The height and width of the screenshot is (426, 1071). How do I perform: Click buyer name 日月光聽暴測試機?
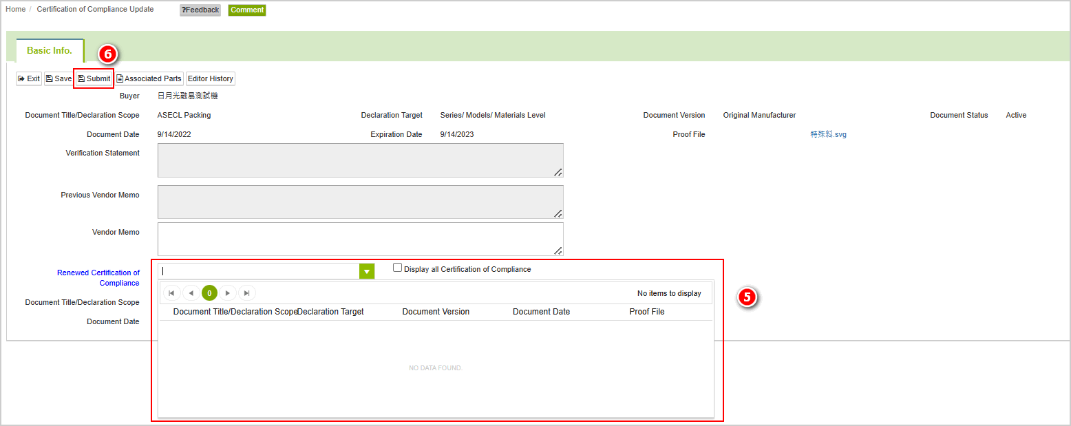(187, 96)
